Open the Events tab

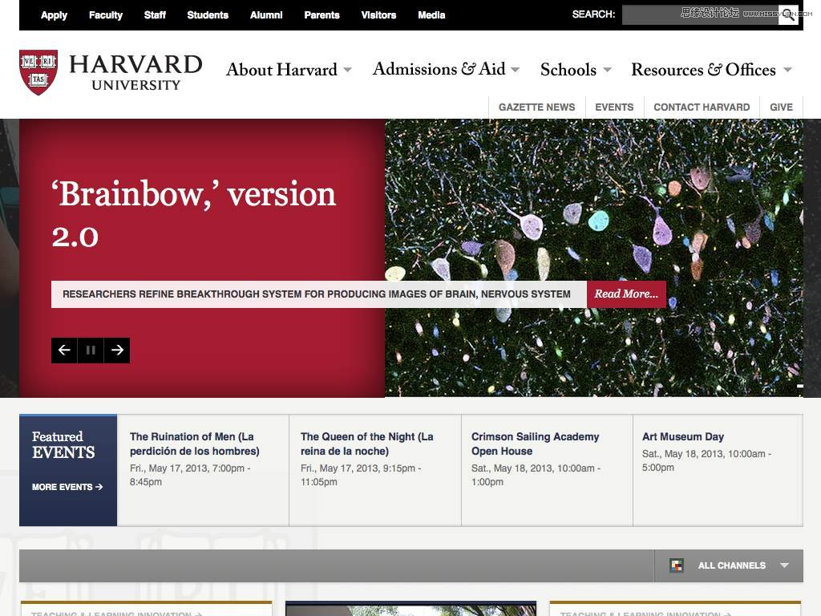[x=614, y=107]
